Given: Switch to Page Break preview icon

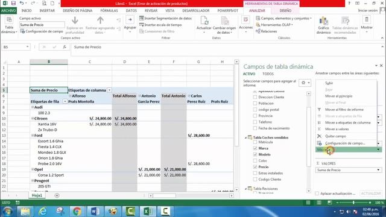Looking at the screenshot, I should [x=330, y=203].
